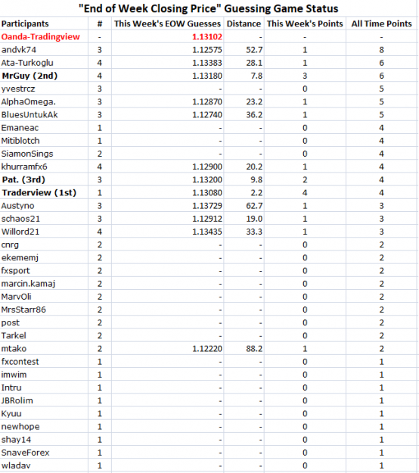Select the # column header
419x473 pixels.
point(100,23)
